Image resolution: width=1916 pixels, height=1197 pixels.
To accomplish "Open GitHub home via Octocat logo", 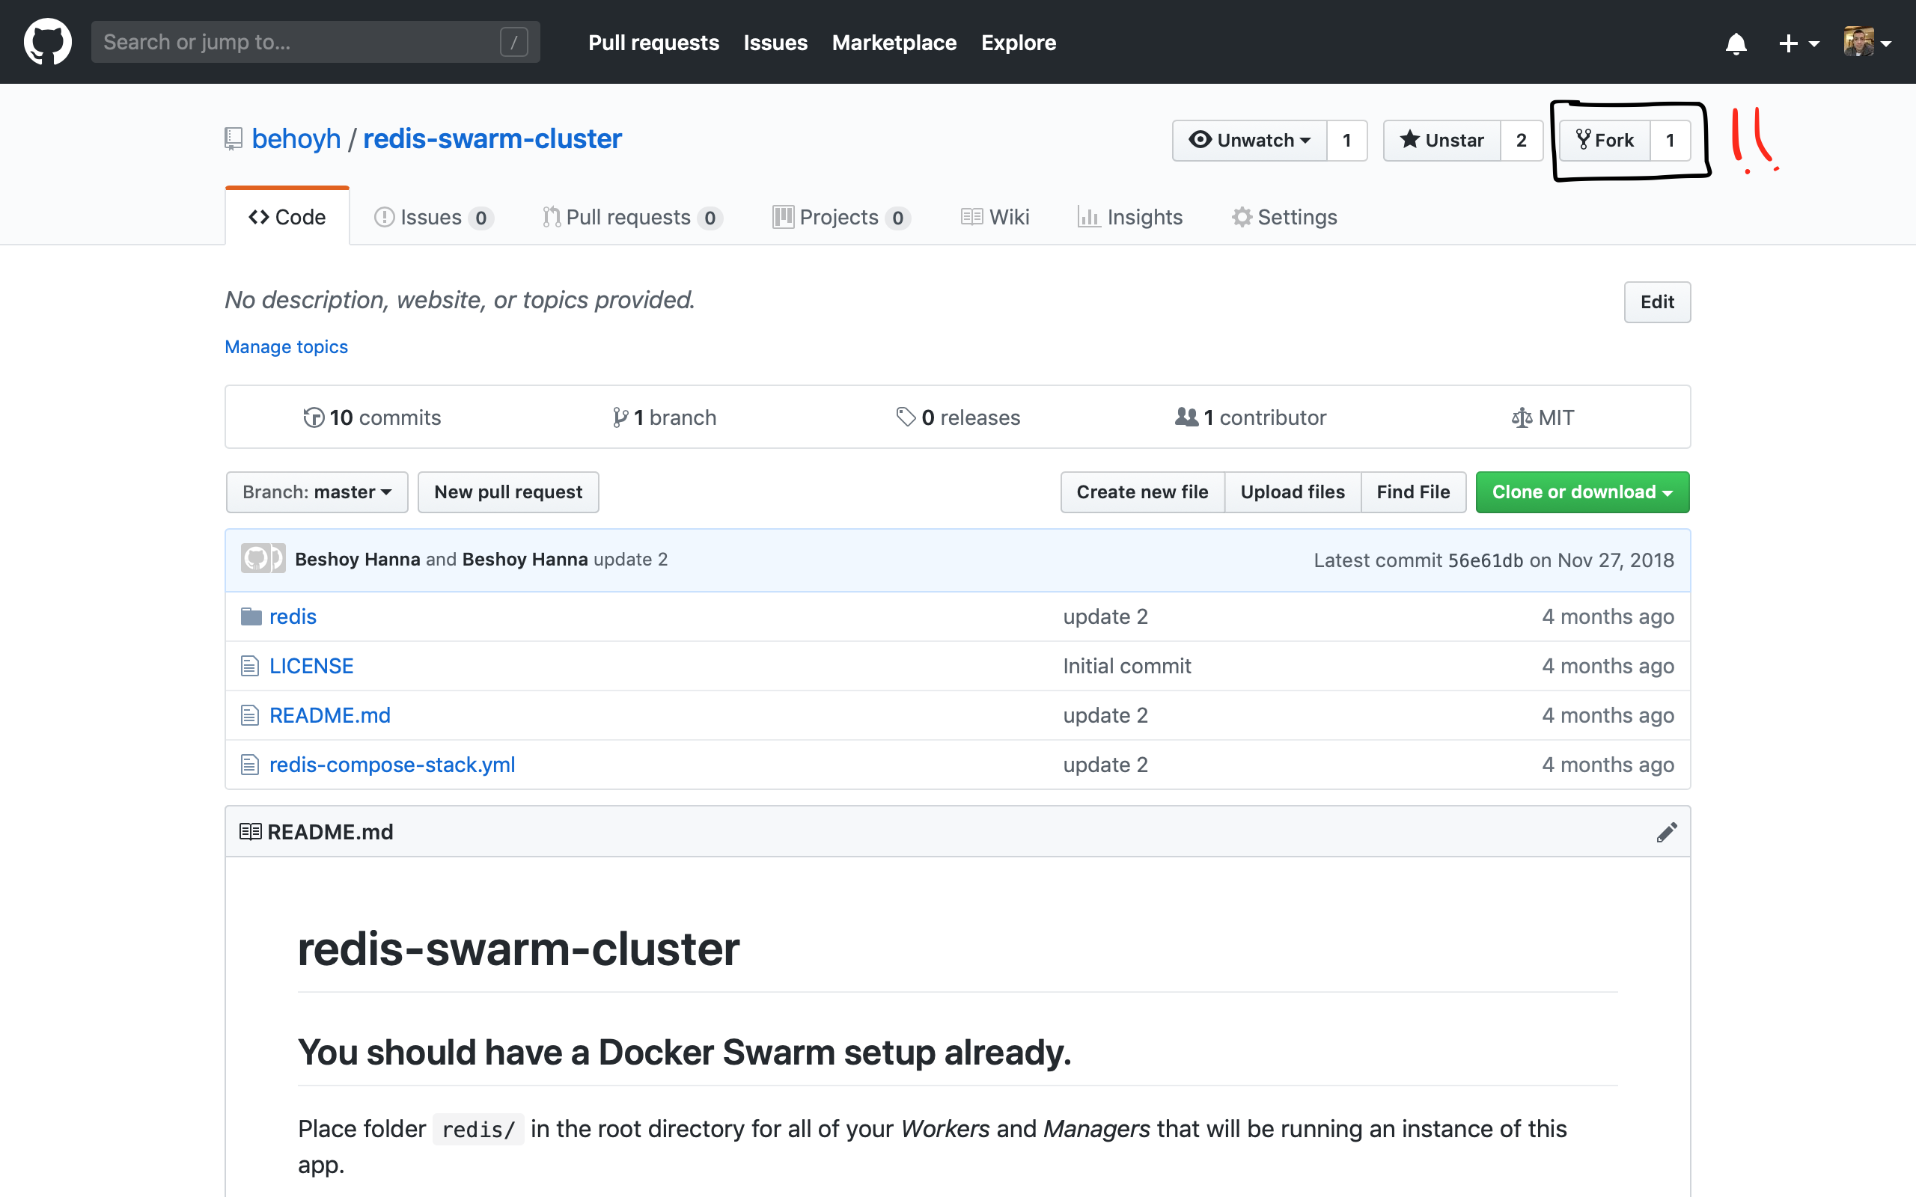I will [x=47, y=42].
